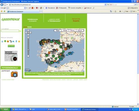Click the Windows Start button
The width and height of the screenshot is (139, 111).
pyautogui.click(x=5, y=109)
